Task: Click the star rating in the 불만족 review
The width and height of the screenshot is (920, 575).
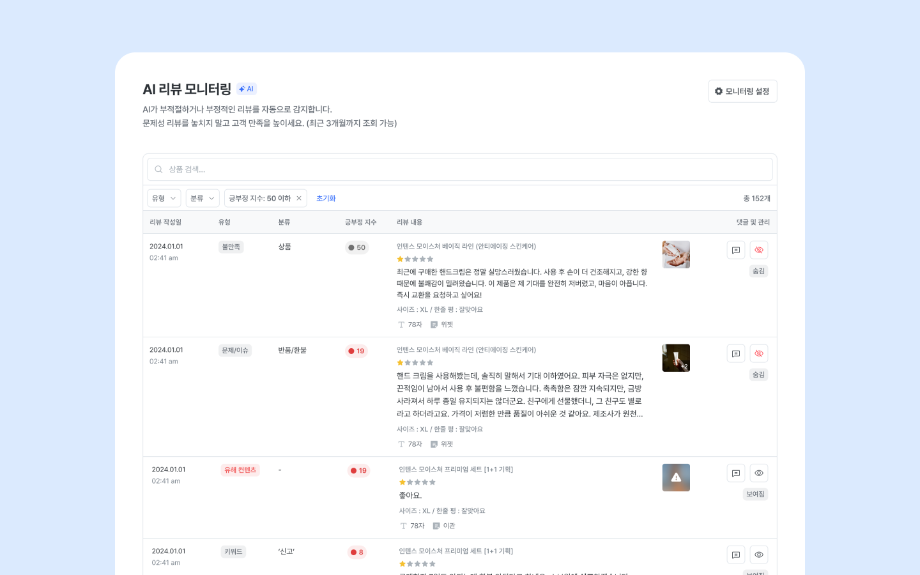Action: click(x=415, y=259)
